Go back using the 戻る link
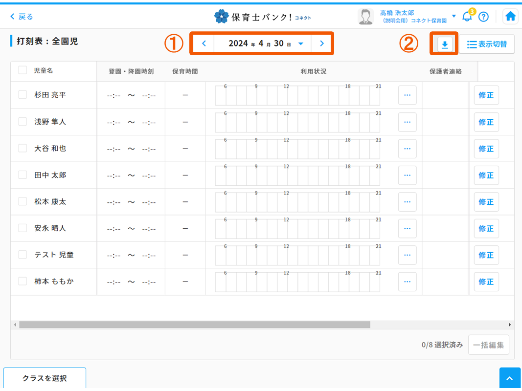Image resolution: width=522 pixels, height=391 pixels. (22, 17)
